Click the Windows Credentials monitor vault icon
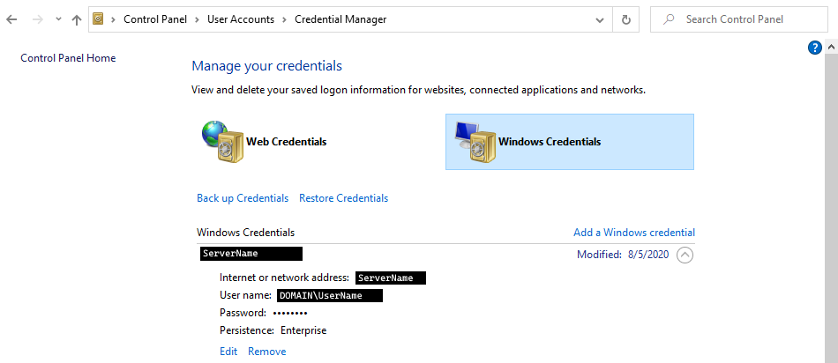This screenshot has height=363, width=838. [471, 141]
